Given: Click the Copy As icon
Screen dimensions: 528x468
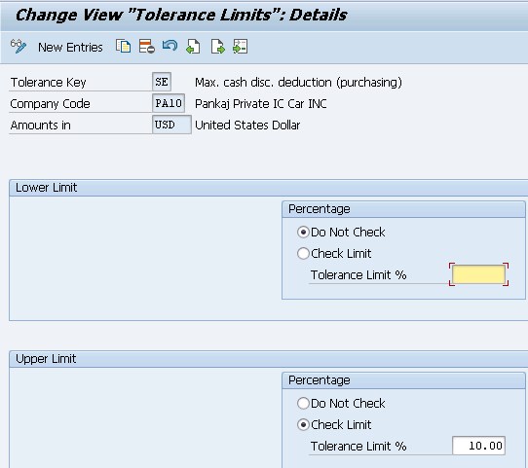Looking at the screenshot, I should [x=124, y=47].
